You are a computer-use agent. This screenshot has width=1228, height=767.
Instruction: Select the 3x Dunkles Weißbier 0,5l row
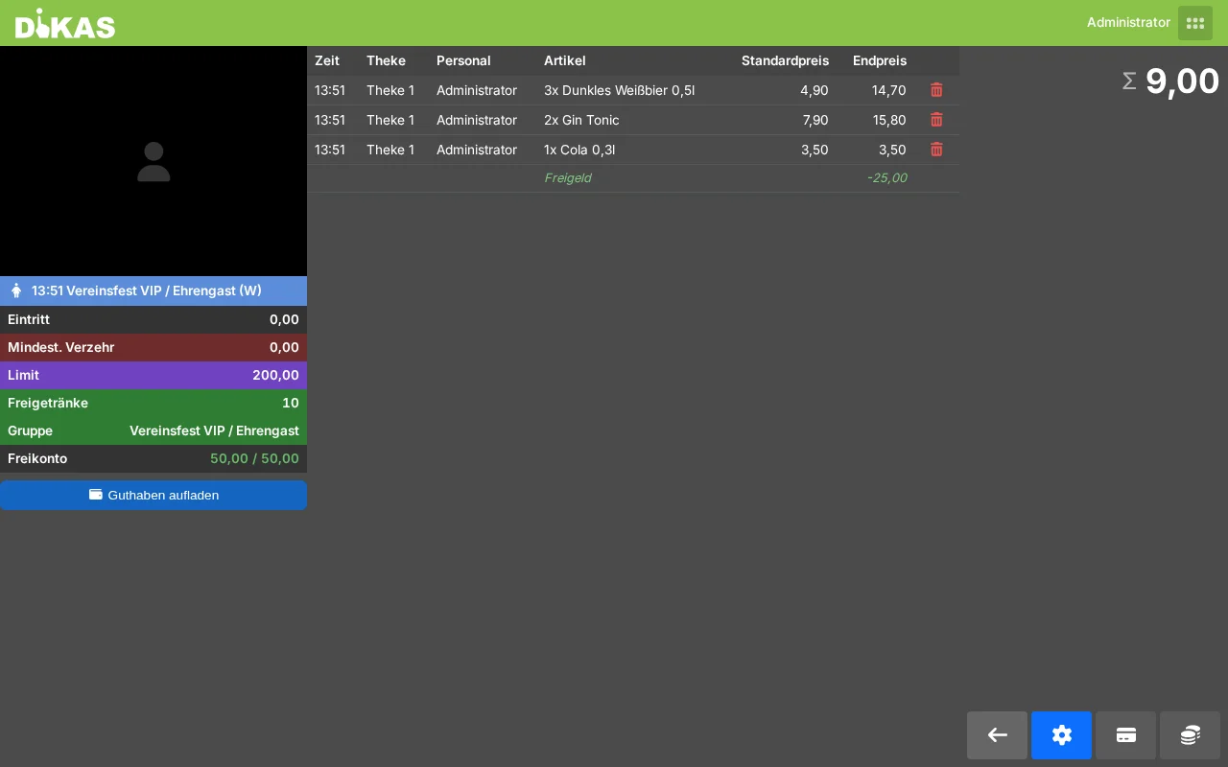coord(633,90)
